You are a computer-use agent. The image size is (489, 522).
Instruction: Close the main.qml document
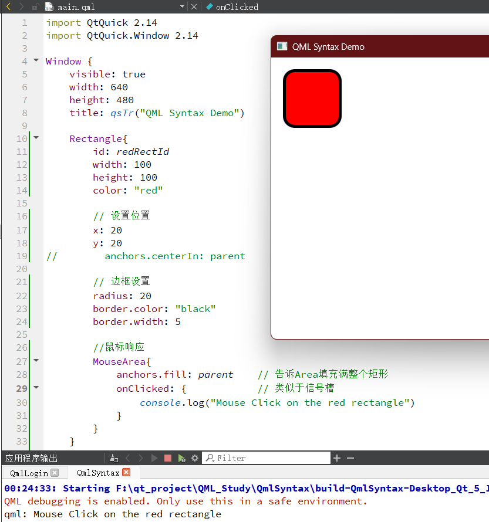tap(194, 6)
